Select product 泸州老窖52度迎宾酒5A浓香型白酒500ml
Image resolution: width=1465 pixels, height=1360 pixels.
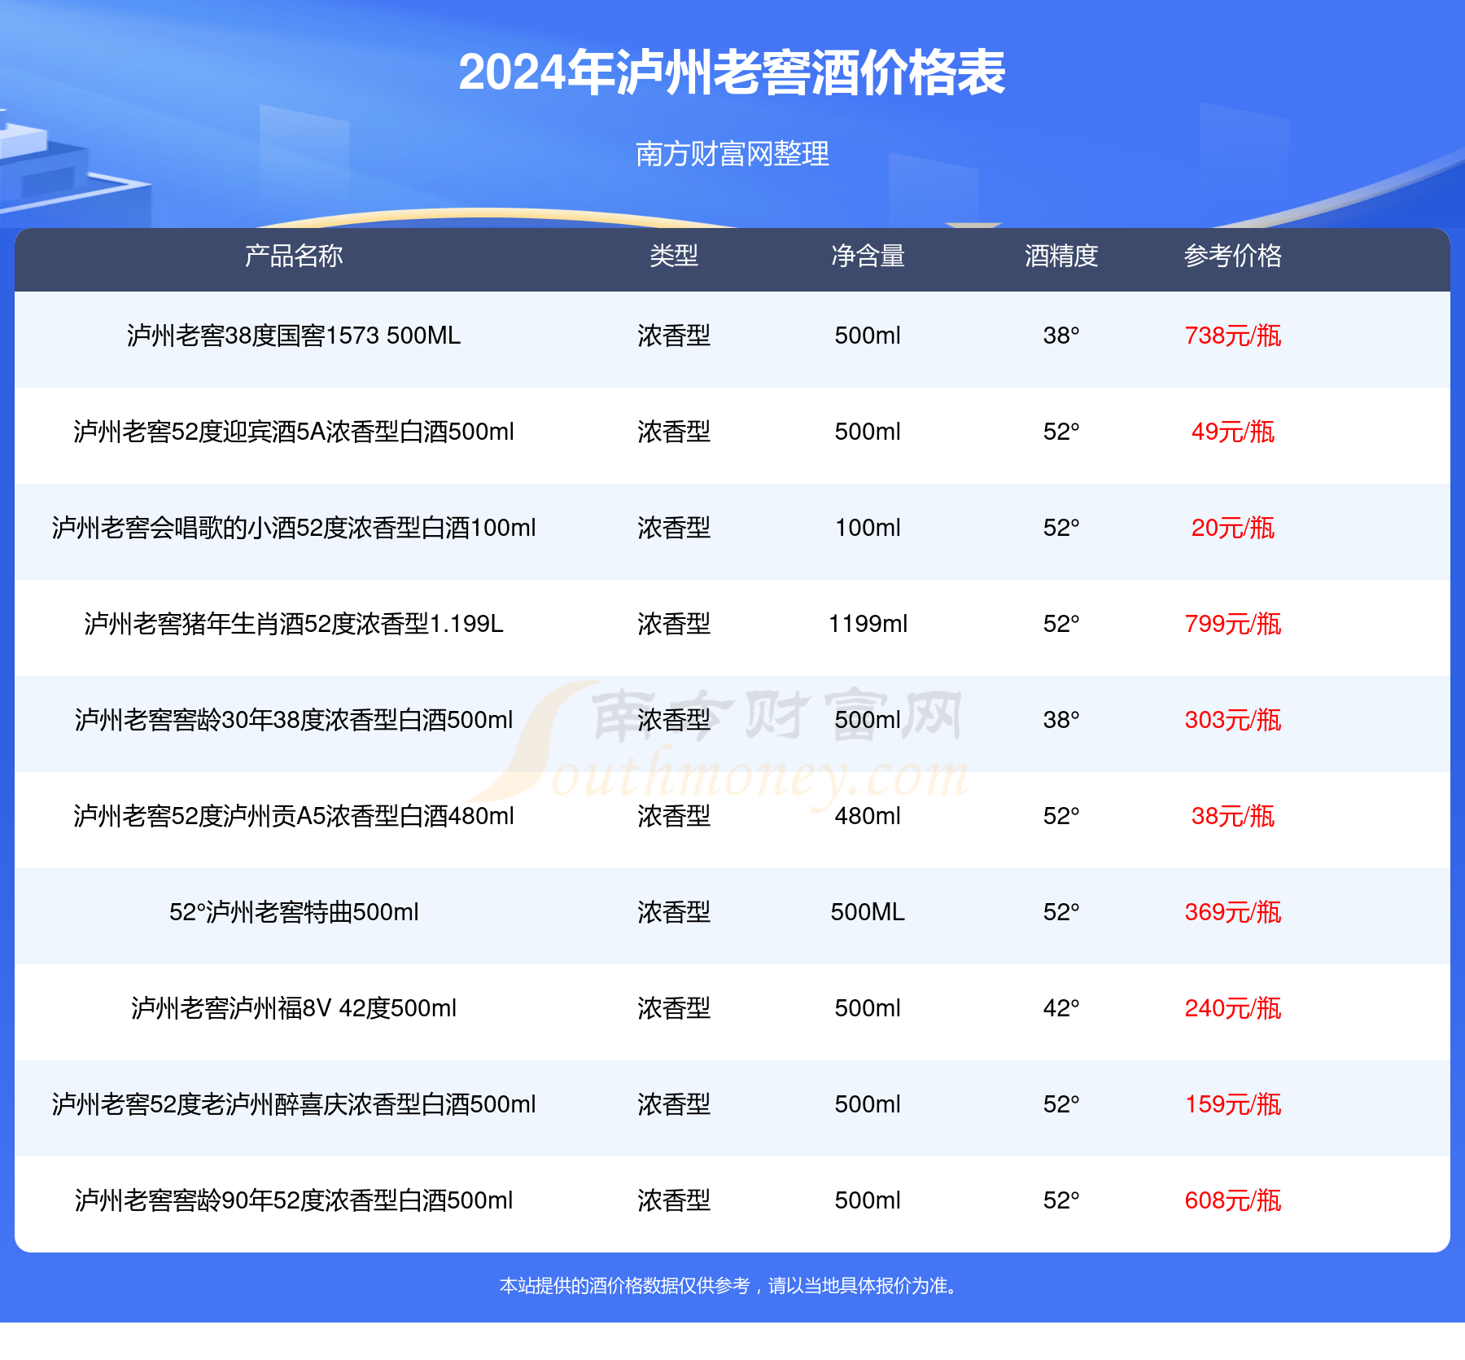click(294, 432)
